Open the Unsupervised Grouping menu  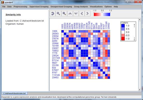point(61,6)
